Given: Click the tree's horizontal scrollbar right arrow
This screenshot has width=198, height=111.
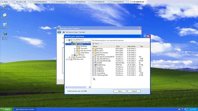Looking at the screenshot, I should [x=90, y=87].
